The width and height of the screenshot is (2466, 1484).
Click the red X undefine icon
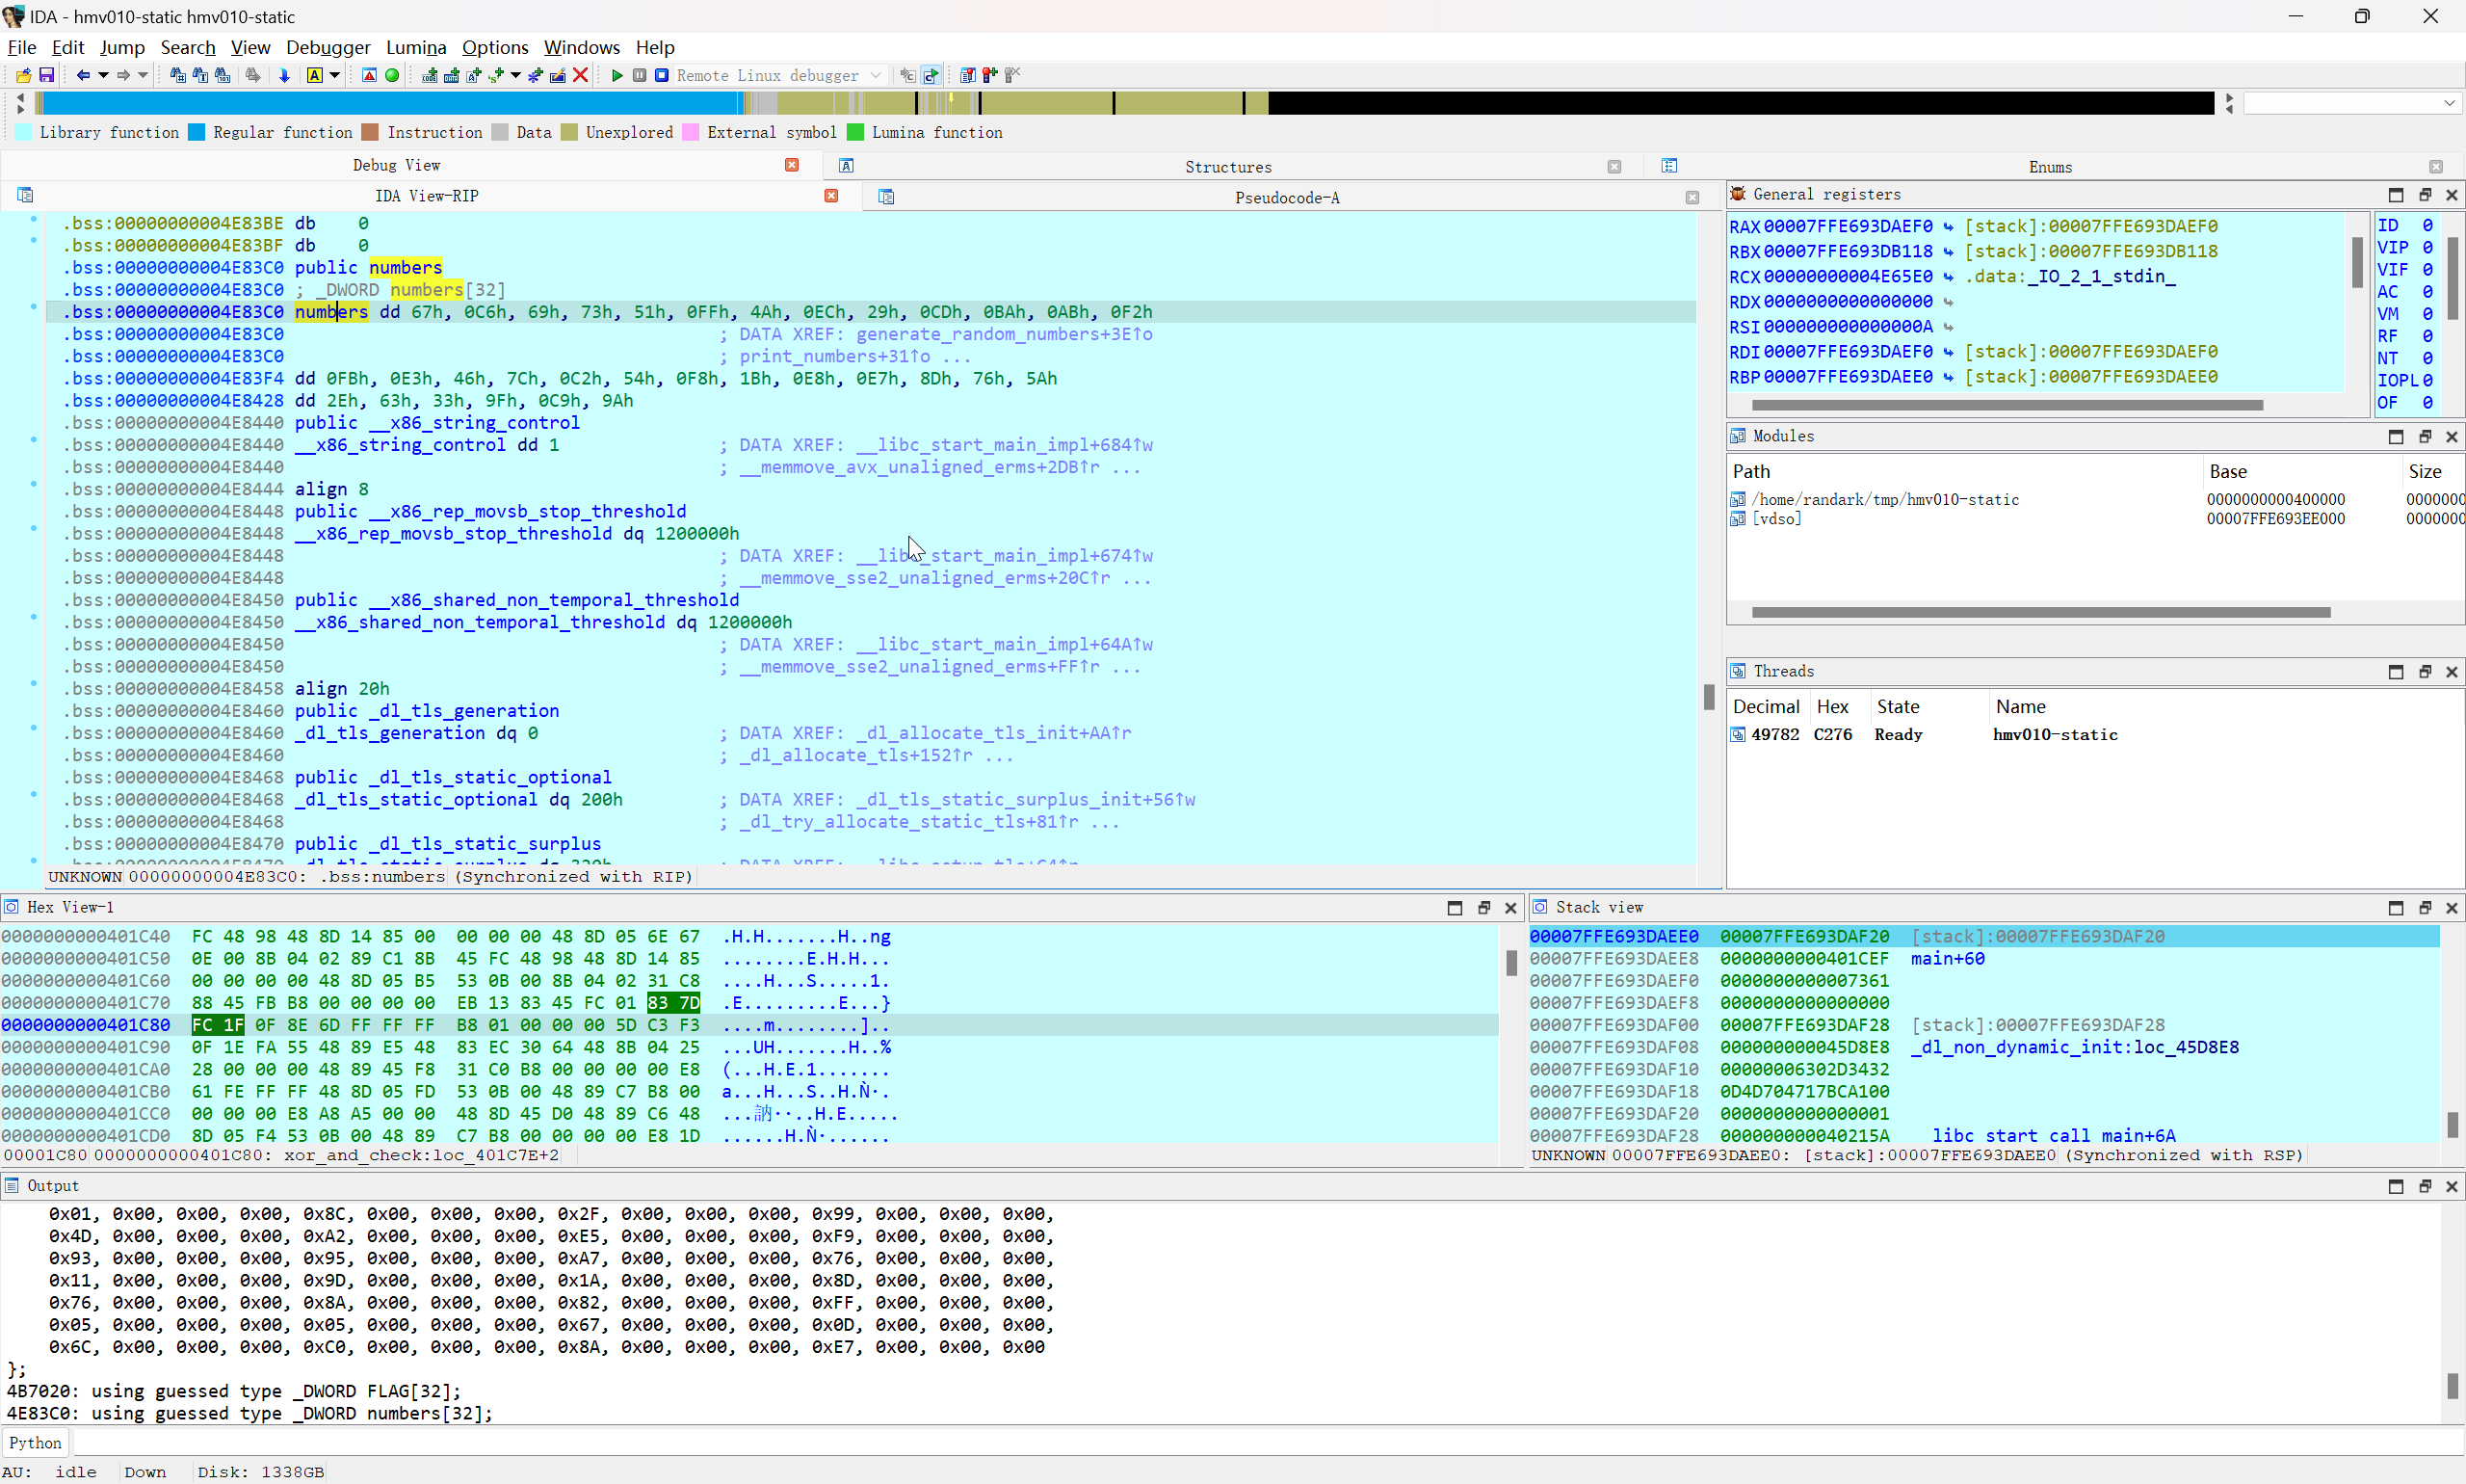[x=580, y=75]
